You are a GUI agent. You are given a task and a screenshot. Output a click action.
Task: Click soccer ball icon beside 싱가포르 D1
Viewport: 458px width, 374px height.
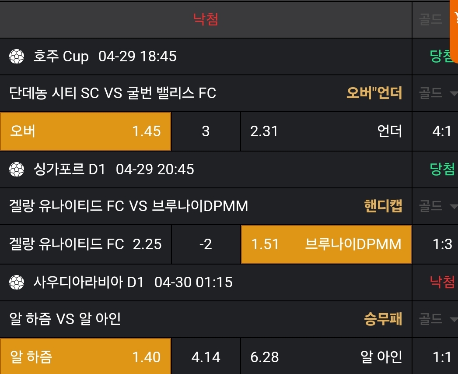pos(17,169)
